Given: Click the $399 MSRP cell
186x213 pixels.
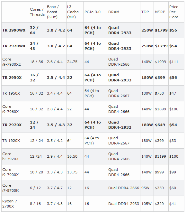Looking at the screenshot, I should pos(159,141).
